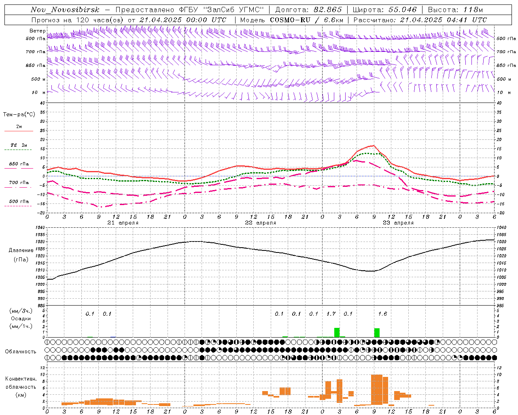Click the '(мм/3ч.)' precipitation unit label
Image resolution: width=518 pixels, height=415 pixels.
coord(21,311)
